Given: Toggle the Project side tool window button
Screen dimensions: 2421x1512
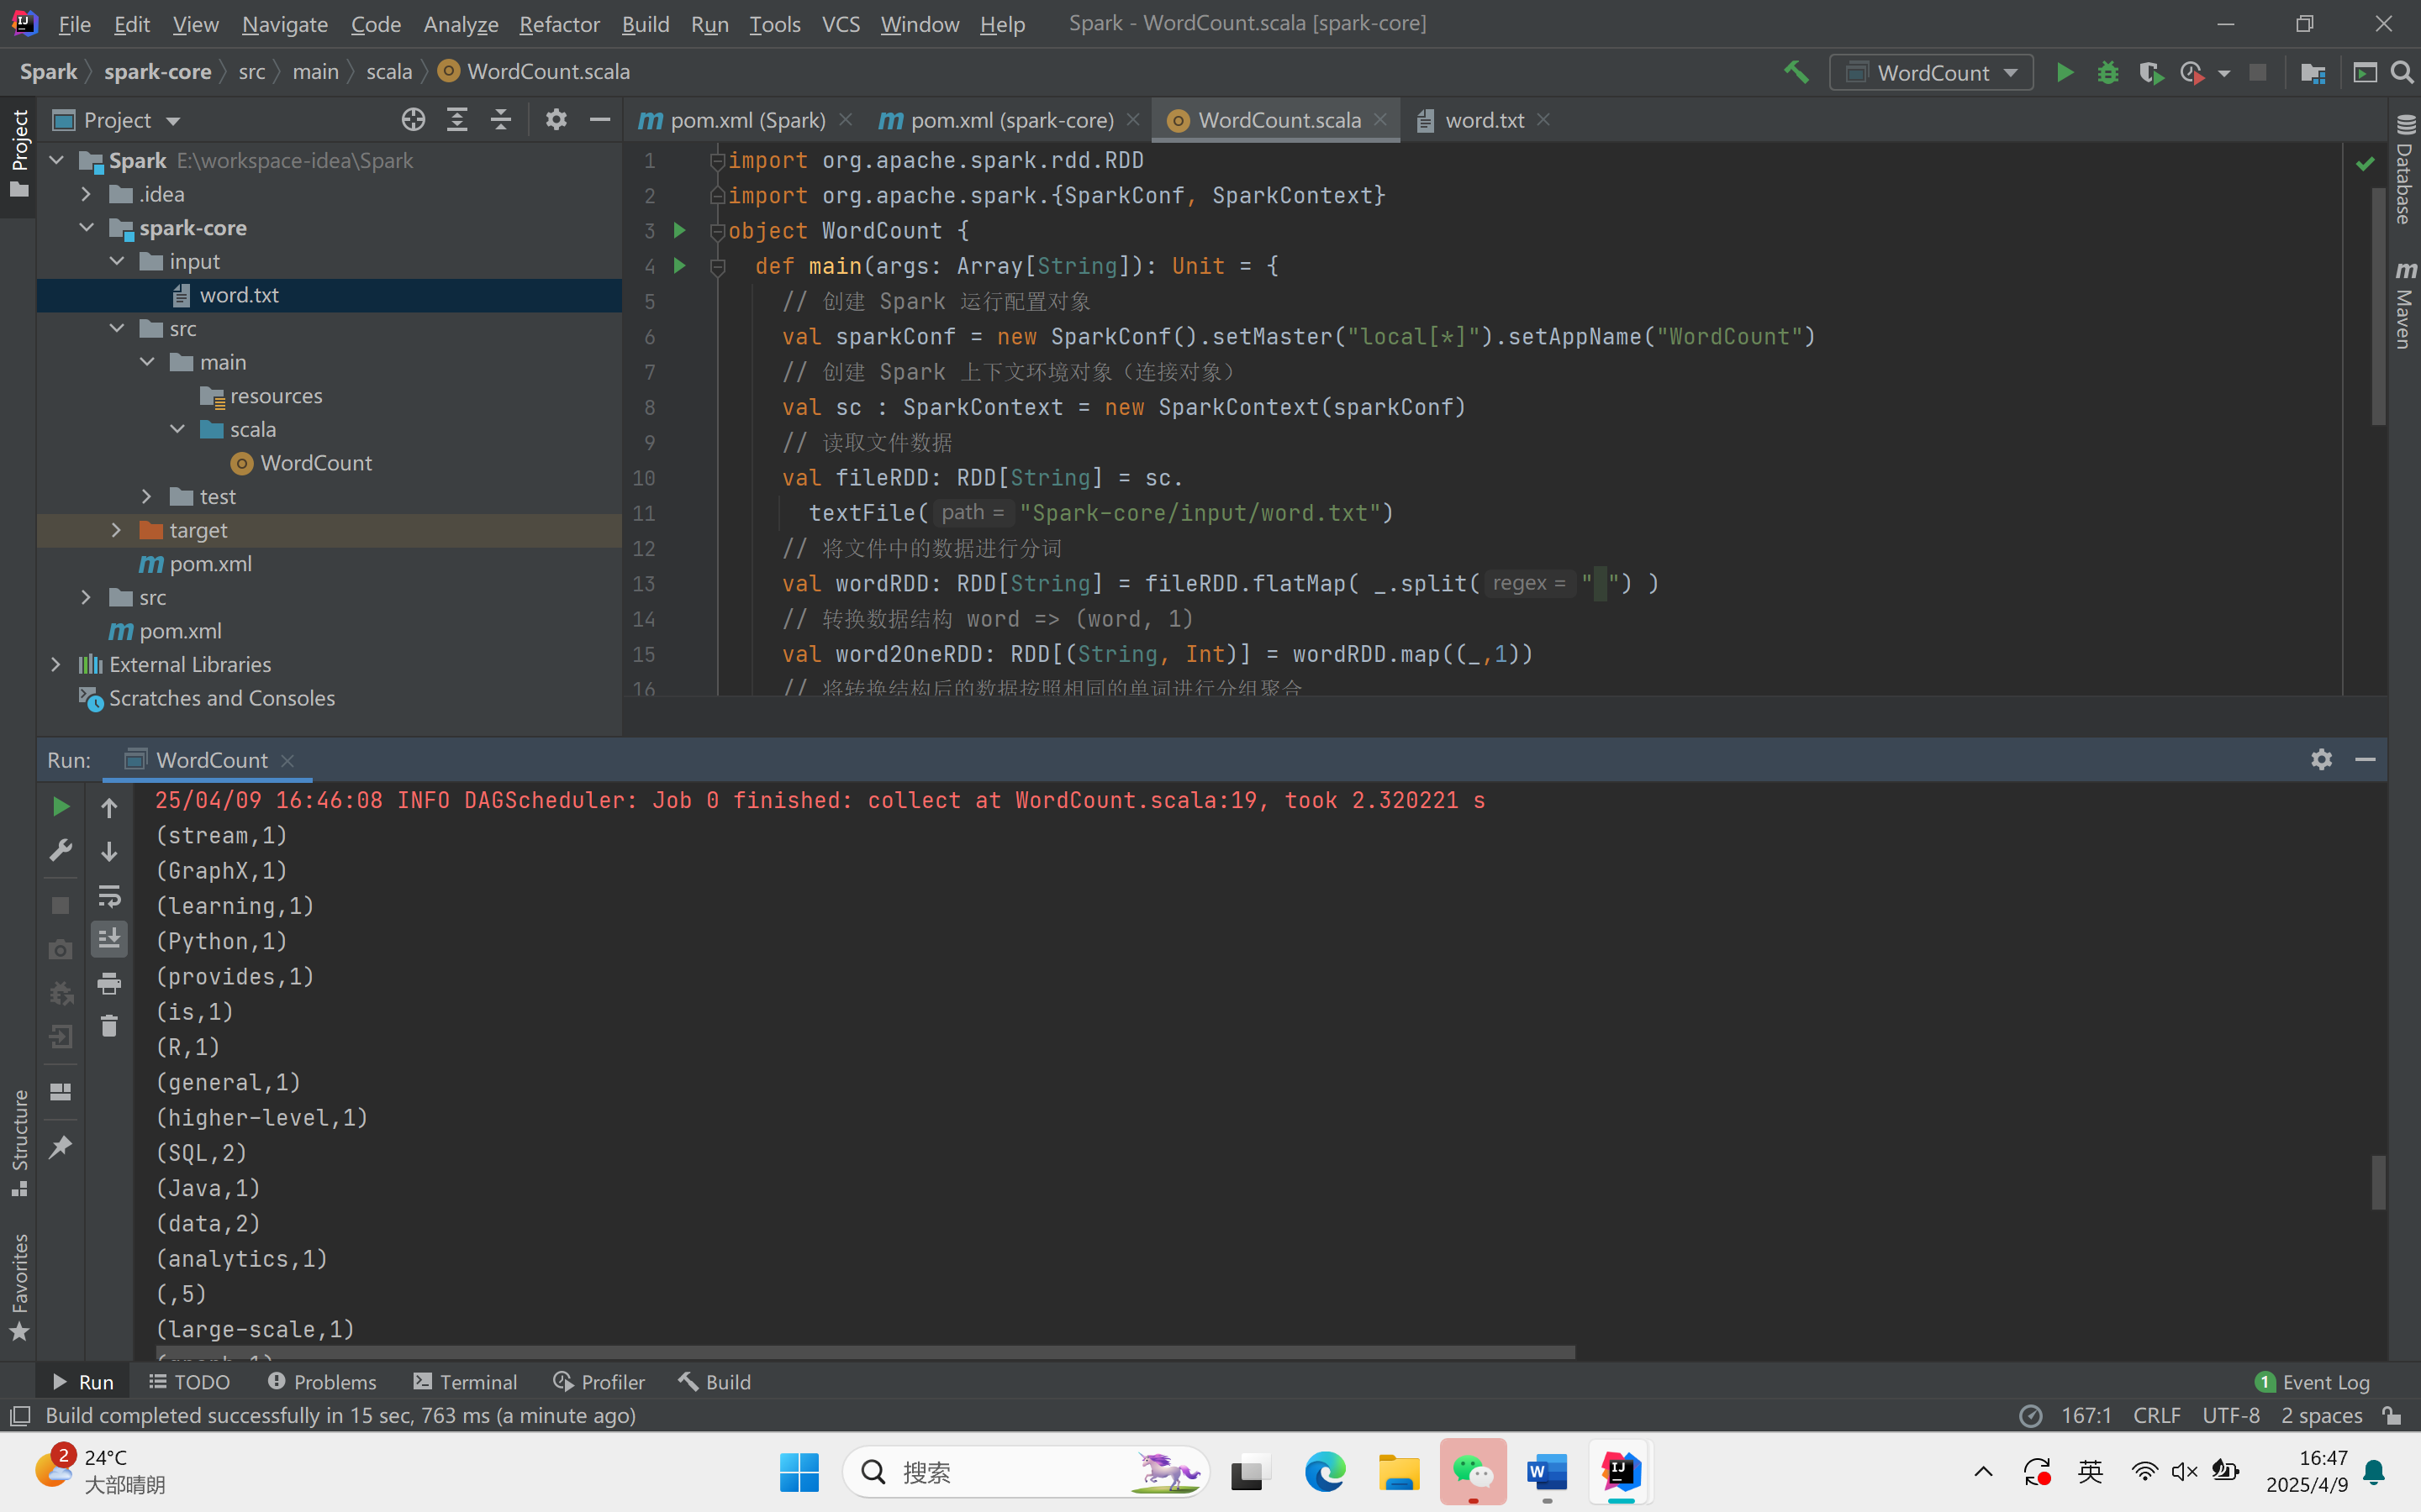Looking at the screenshot, I should (19, 154).
